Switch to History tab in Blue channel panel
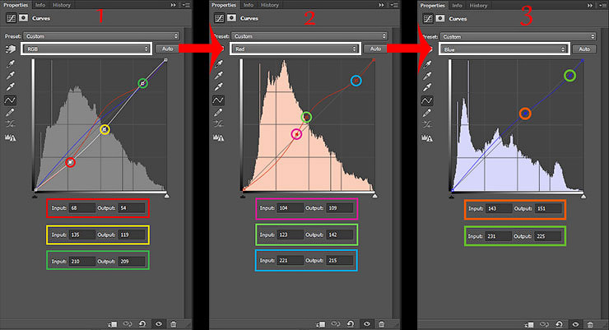The height and width of the screenshot is (330, 609). [478, 6]
